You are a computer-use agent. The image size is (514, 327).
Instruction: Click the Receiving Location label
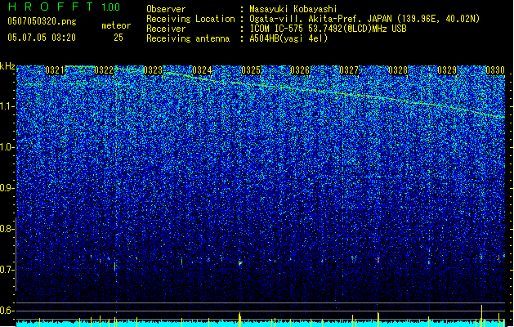tap(190, 19)
